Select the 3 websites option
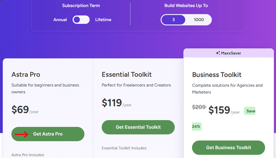This screenshot has width=276, height=158. tap(174, 20)
